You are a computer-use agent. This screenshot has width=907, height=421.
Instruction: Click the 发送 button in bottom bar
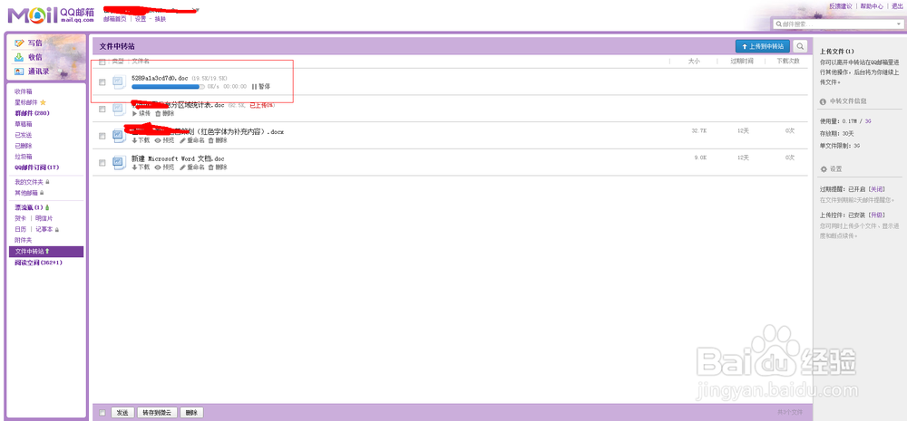[x=122, y=413]
